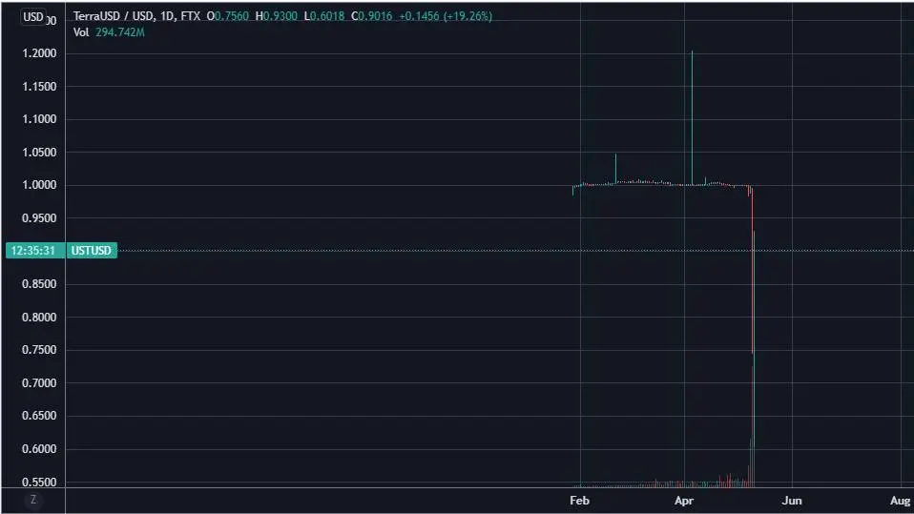This screenshot has width=914, height=514.
Task: Click the Feb date axis label
Action: pos(579,501)
